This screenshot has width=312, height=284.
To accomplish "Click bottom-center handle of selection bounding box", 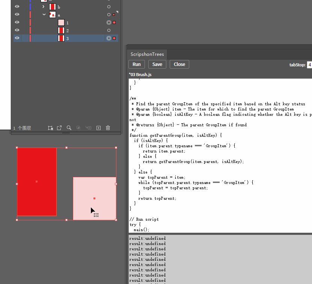I will [66, 220].
